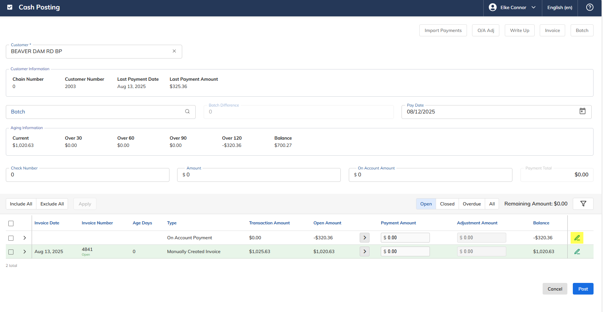Open the invoice table filter funnel
This screenshot has width=603, height=312.
tap(583, 204)
